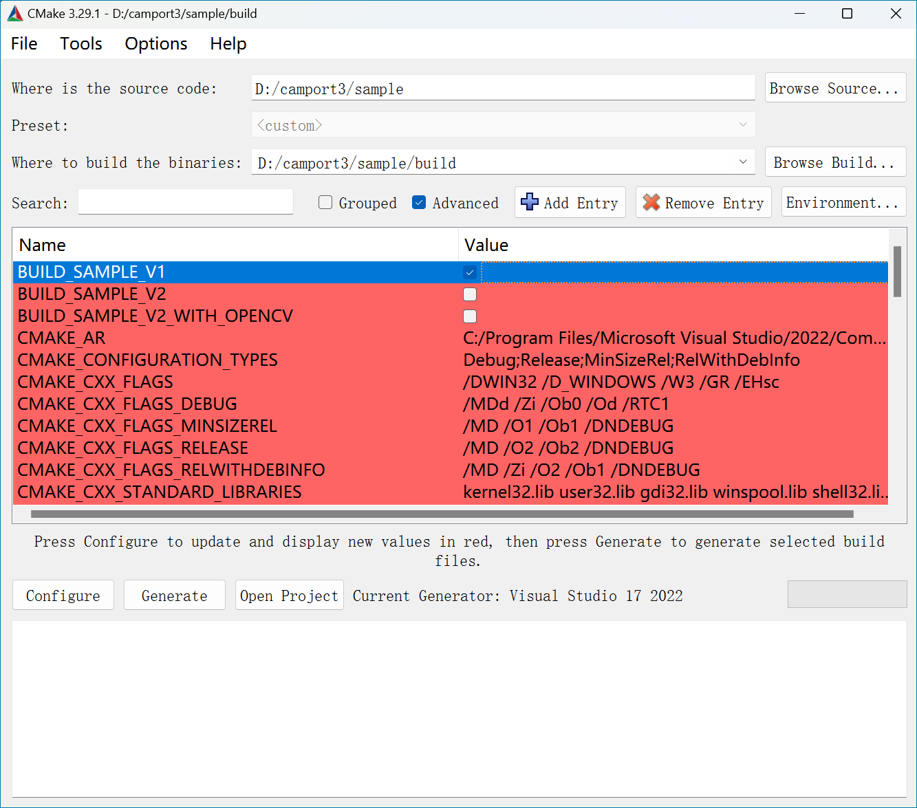This screenshot has width=917, height=808.
Task: Click the progress bar next to Current Generator
Action: tap(847, 594)
